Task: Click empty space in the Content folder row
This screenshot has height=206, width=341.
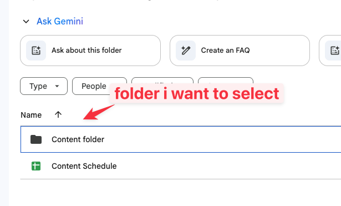Action: pyautogui.click(x=217, y=139)
